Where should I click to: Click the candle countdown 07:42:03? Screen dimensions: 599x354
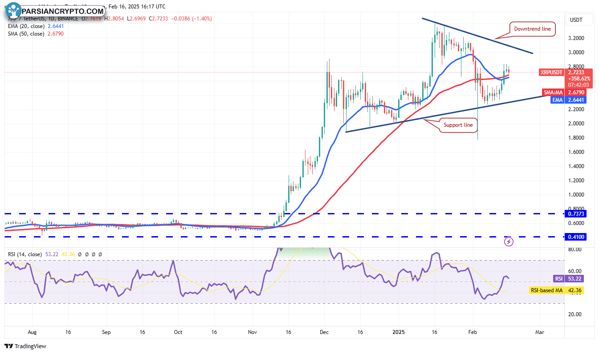click(x=579, y=84)
